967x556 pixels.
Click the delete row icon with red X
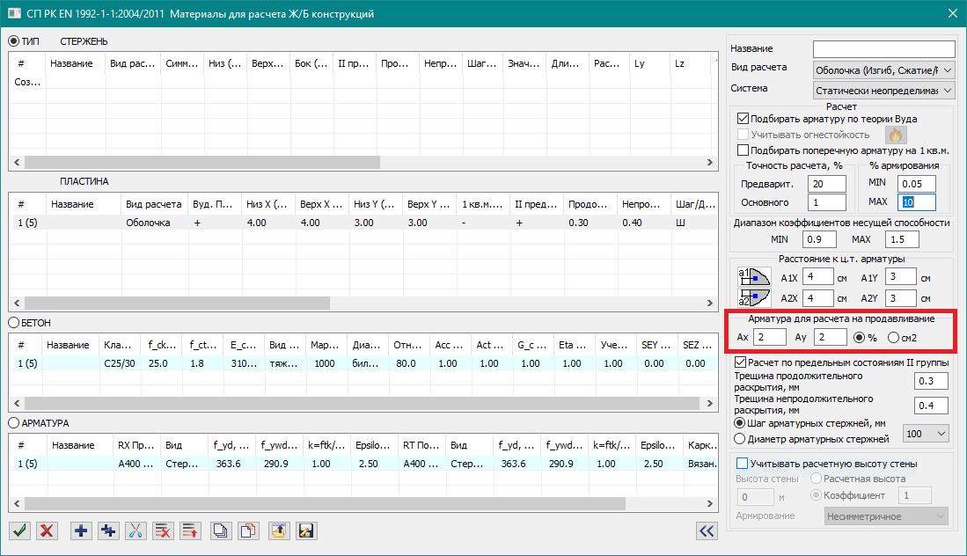tap(163, 530)
